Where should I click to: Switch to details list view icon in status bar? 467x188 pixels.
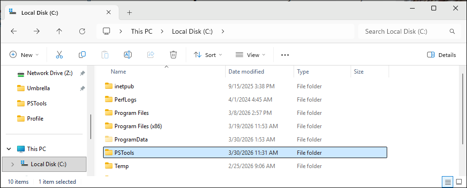(448, 182)
